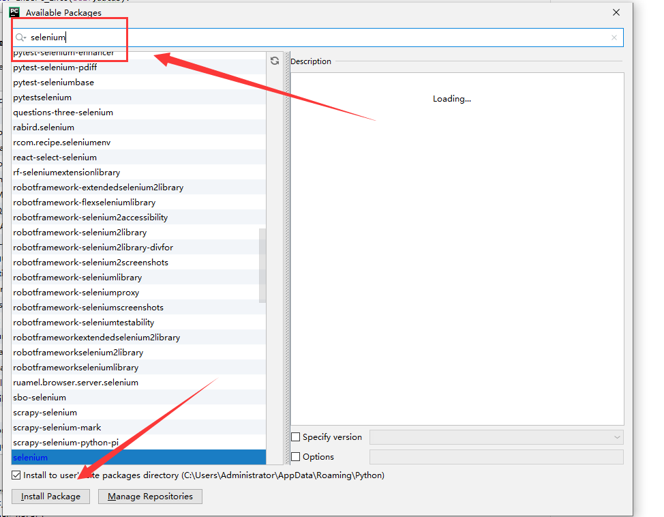This screenshot has height=517, width=664.
Task: Select the questions-three-selenium package
Action: (x=139, y=113)
